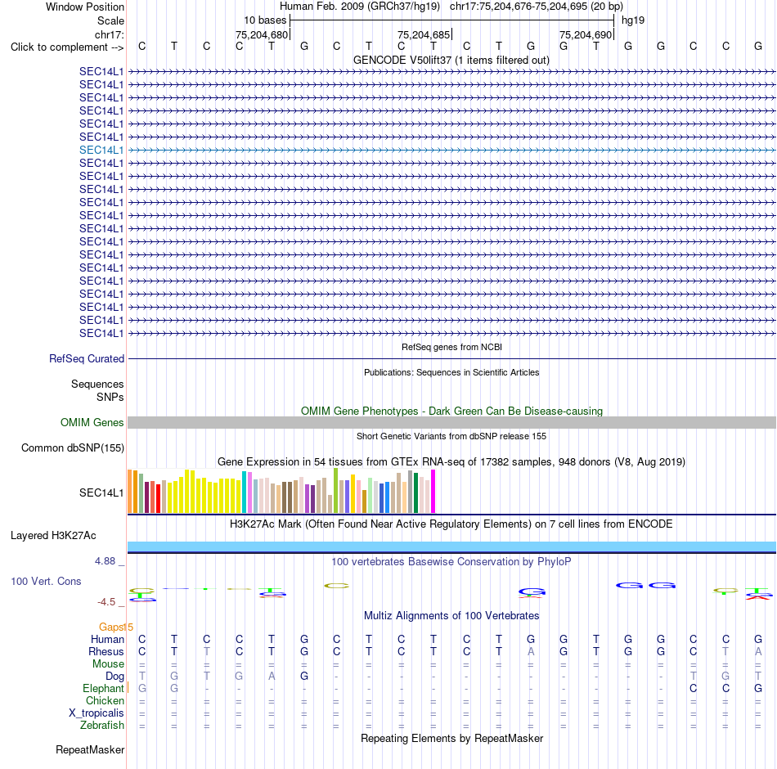777x769 pixels.
Task: Click '100 vertebrates Basewise Conservation by PhyloP' title
Action: click(x=451, y=562)
